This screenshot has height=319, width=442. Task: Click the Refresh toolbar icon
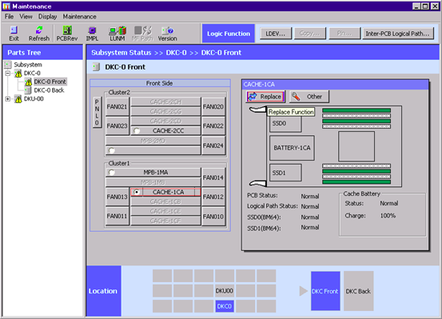point(39,34)
